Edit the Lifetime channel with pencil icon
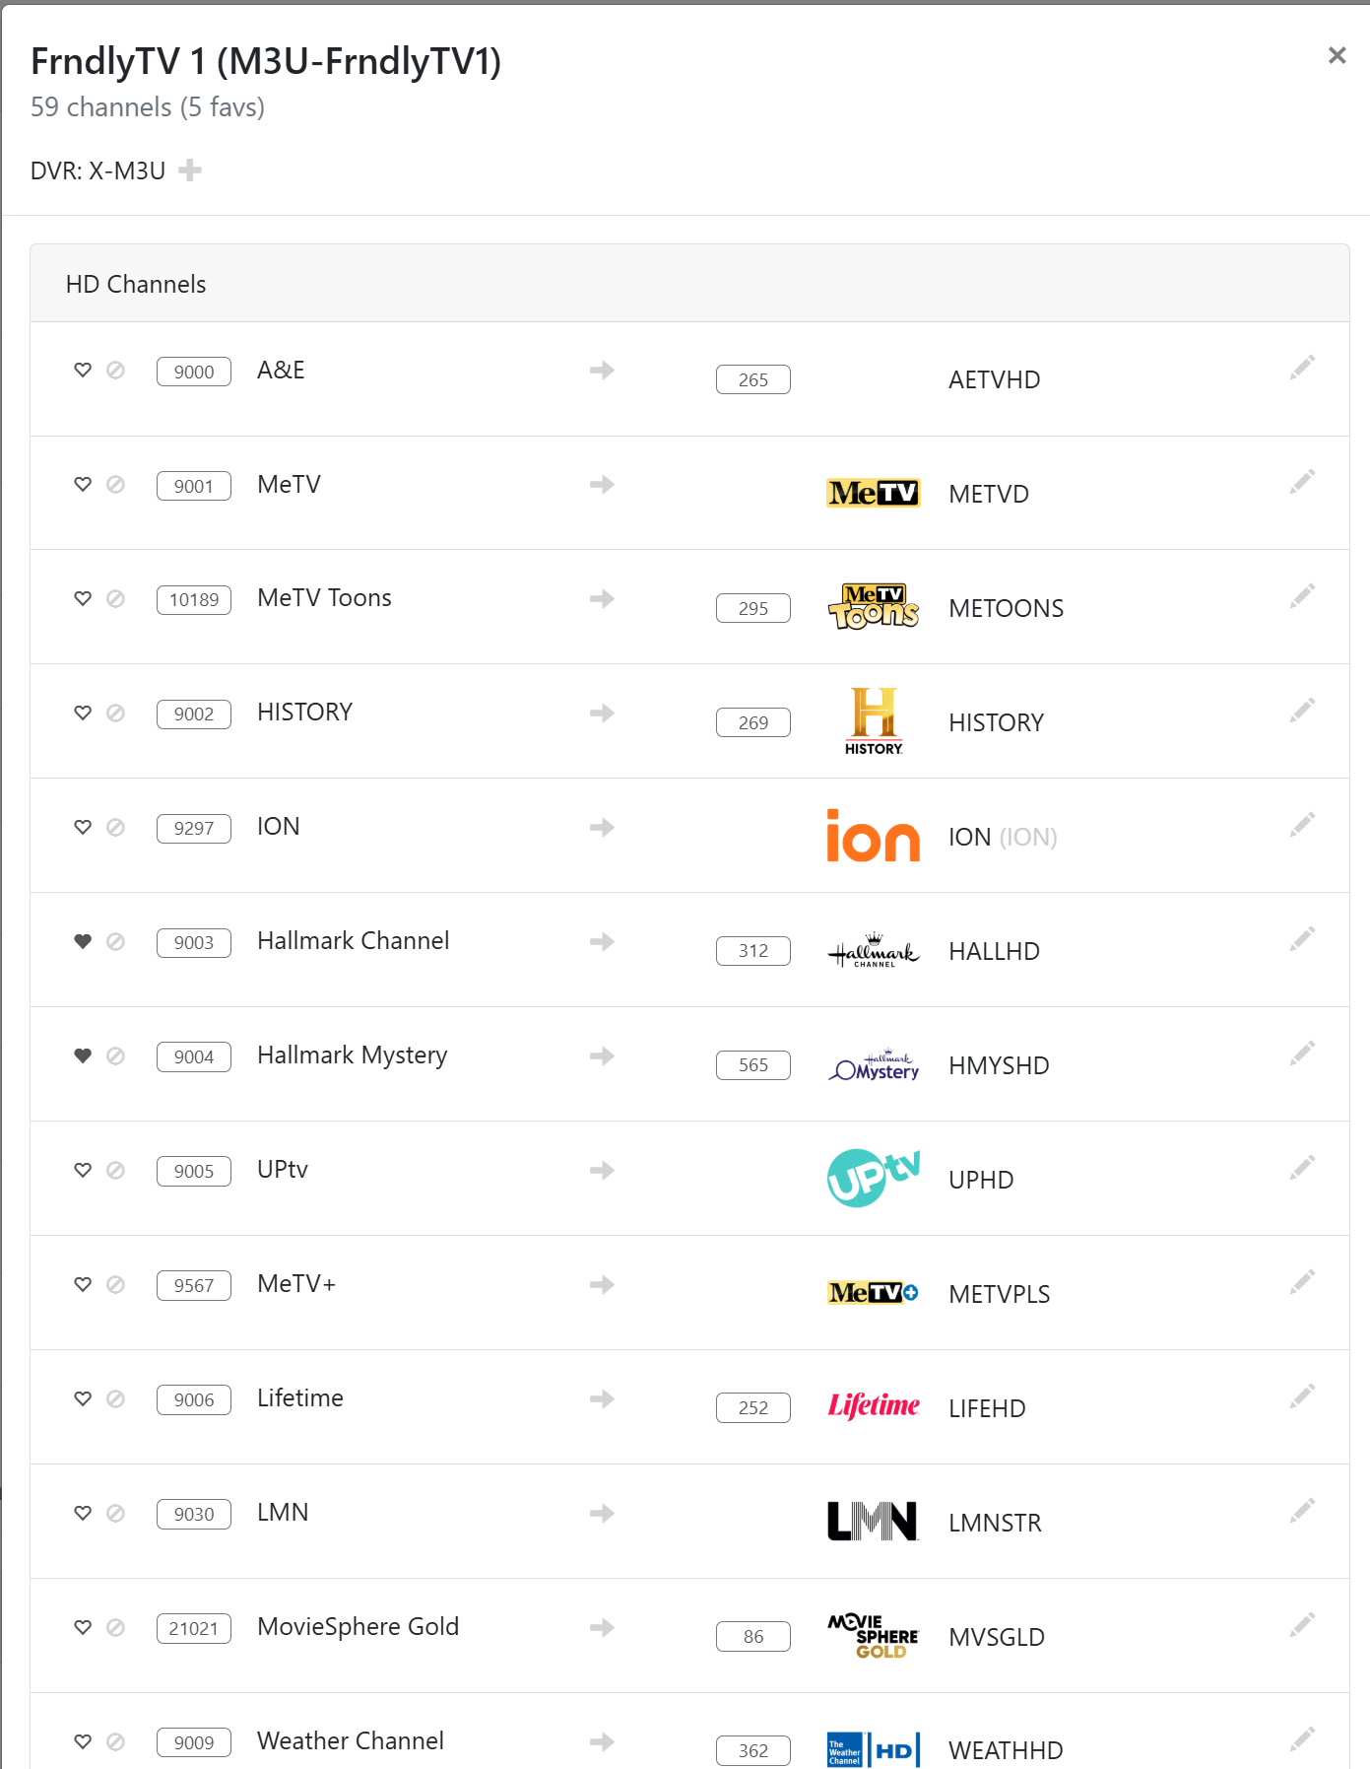This screenshot has width=1370, height=1769. (x=1302, y=1396)
